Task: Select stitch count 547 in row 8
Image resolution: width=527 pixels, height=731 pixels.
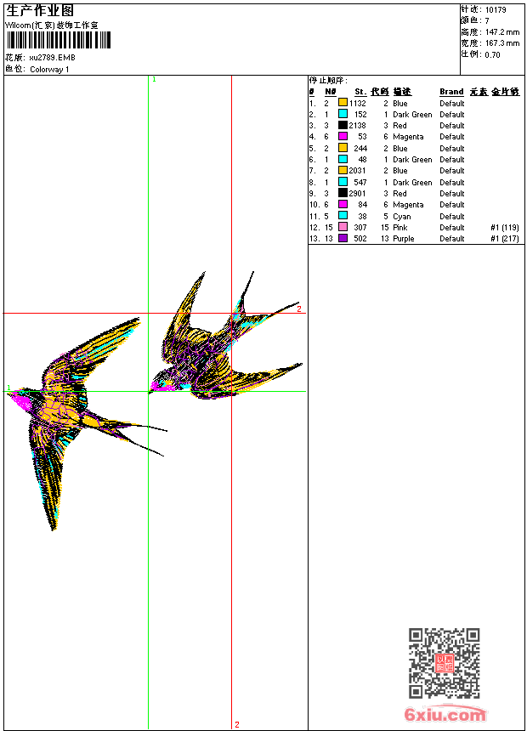Action: [360, 182]
